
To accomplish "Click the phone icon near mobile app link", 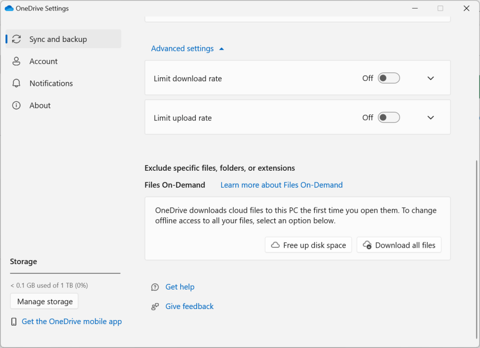I will pos(13,322).
